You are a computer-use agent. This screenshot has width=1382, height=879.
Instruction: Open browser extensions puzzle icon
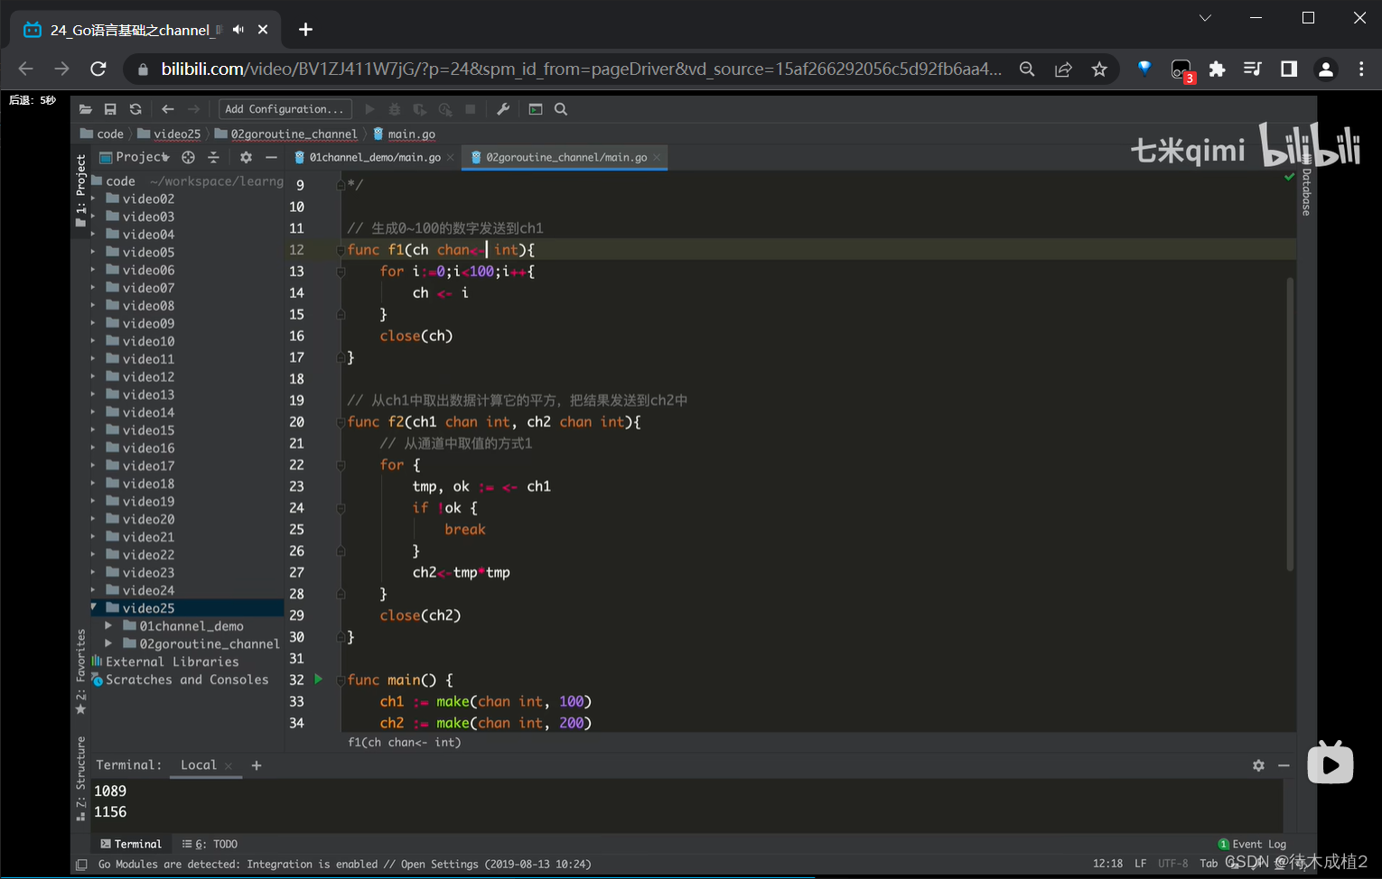point(1217,69)
